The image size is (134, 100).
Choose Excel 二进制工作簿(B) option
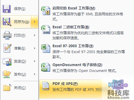point(71,27)
